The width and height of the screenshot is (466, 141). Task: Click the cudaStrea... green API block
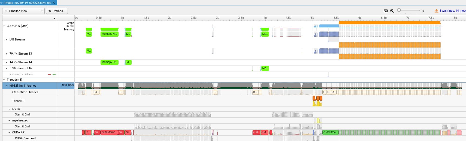click(331, 132)
